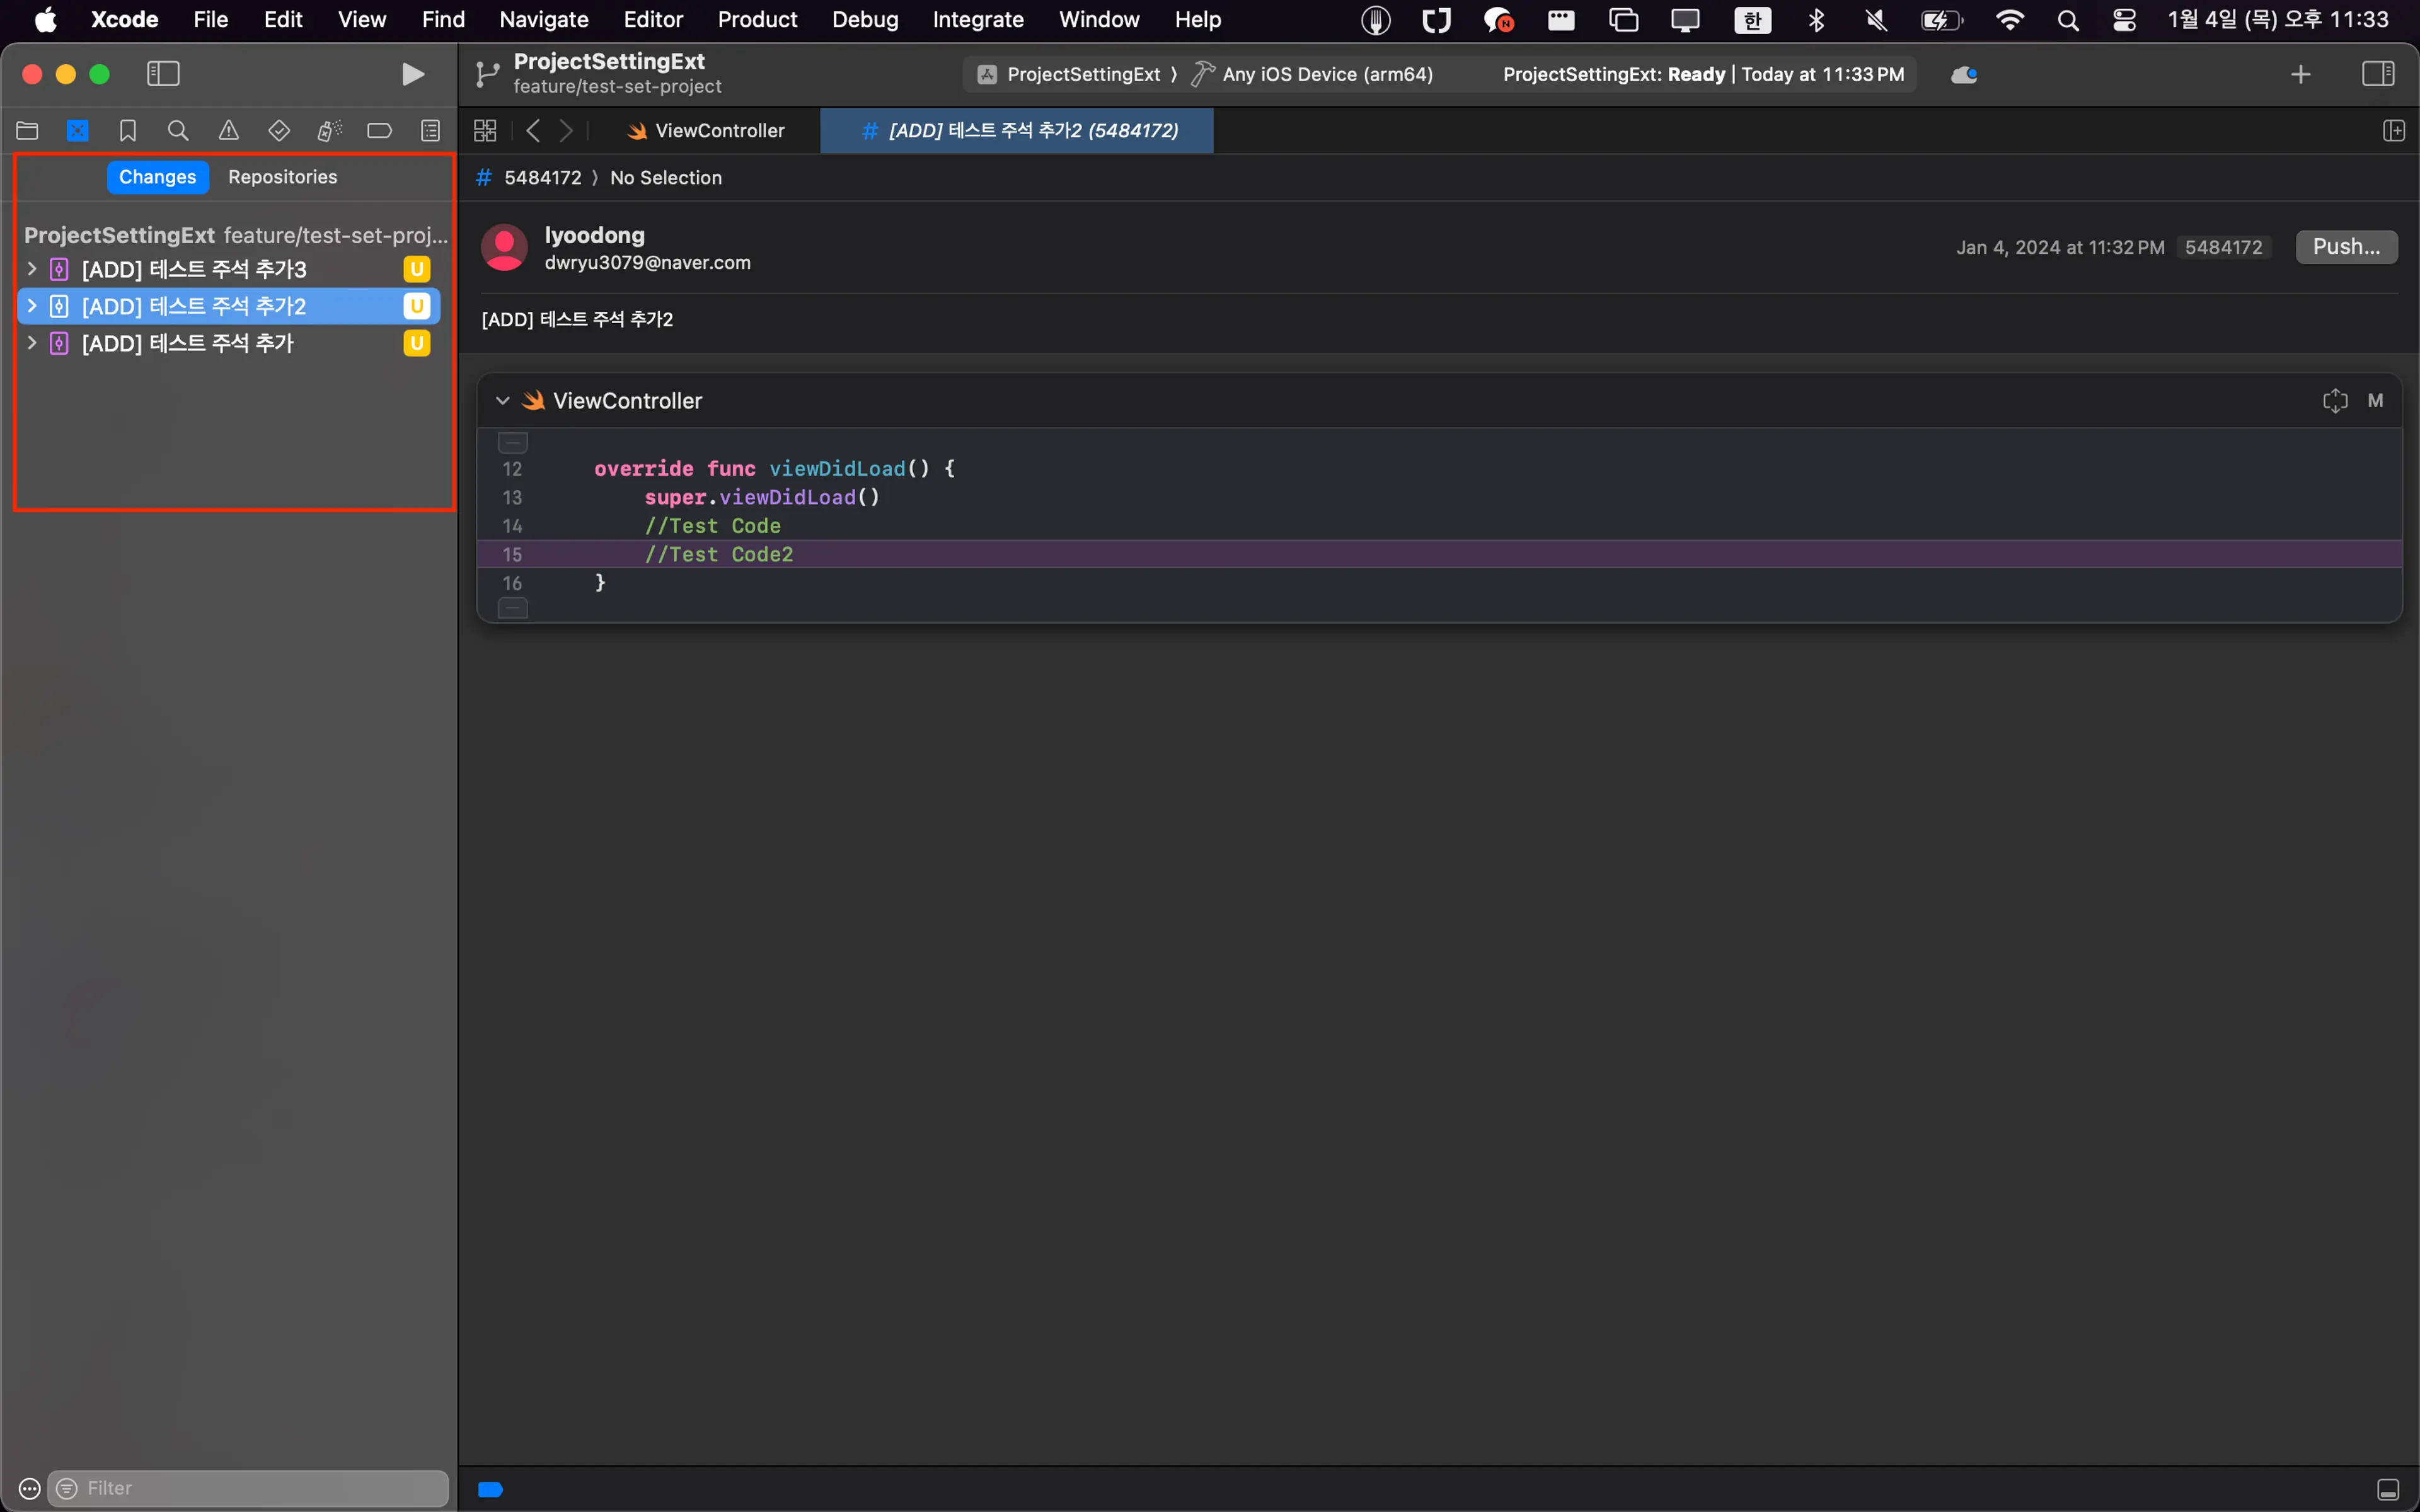
Task: Open Spotlight search in the menu bar
Action: click(x=2067, y=20)
